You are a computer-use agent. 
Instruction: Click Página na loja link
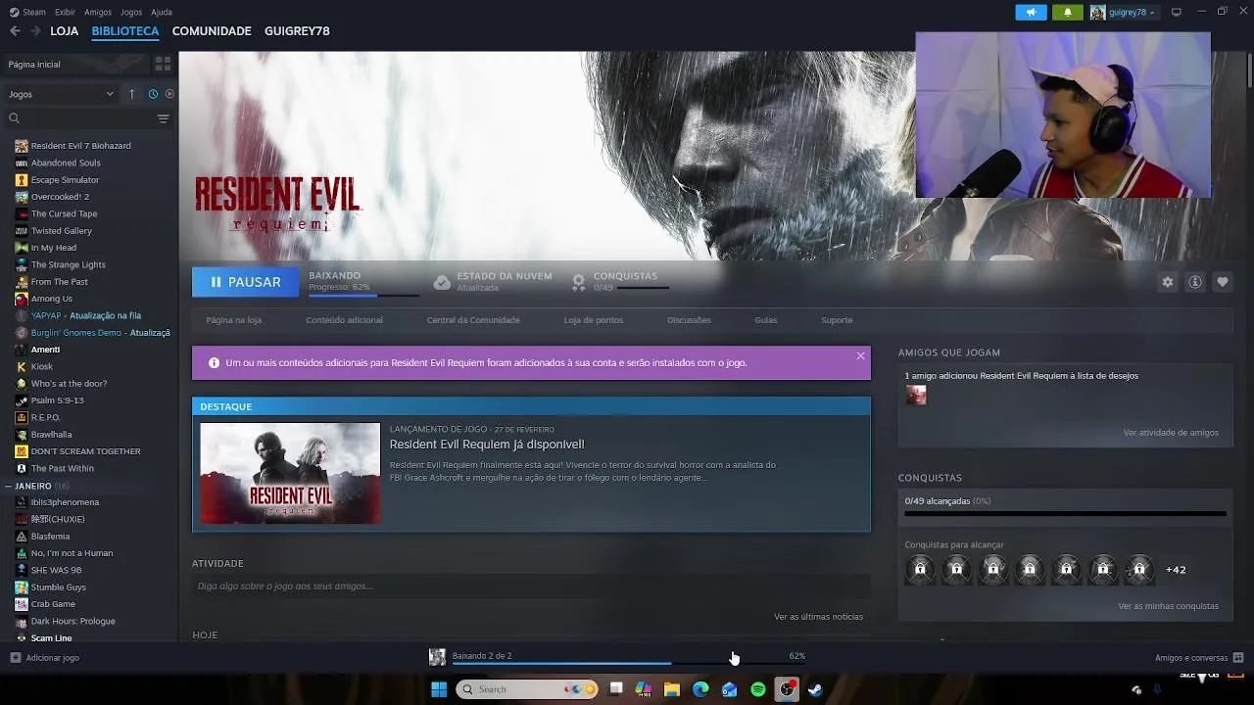point(233,320)
